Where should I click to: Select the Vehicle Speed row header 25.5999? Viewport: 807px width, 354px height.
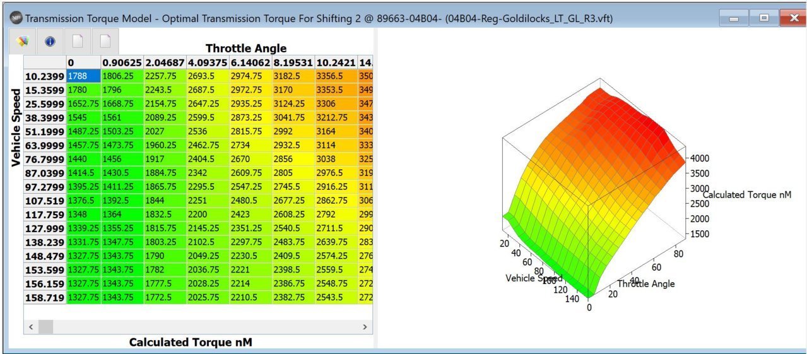45,103
